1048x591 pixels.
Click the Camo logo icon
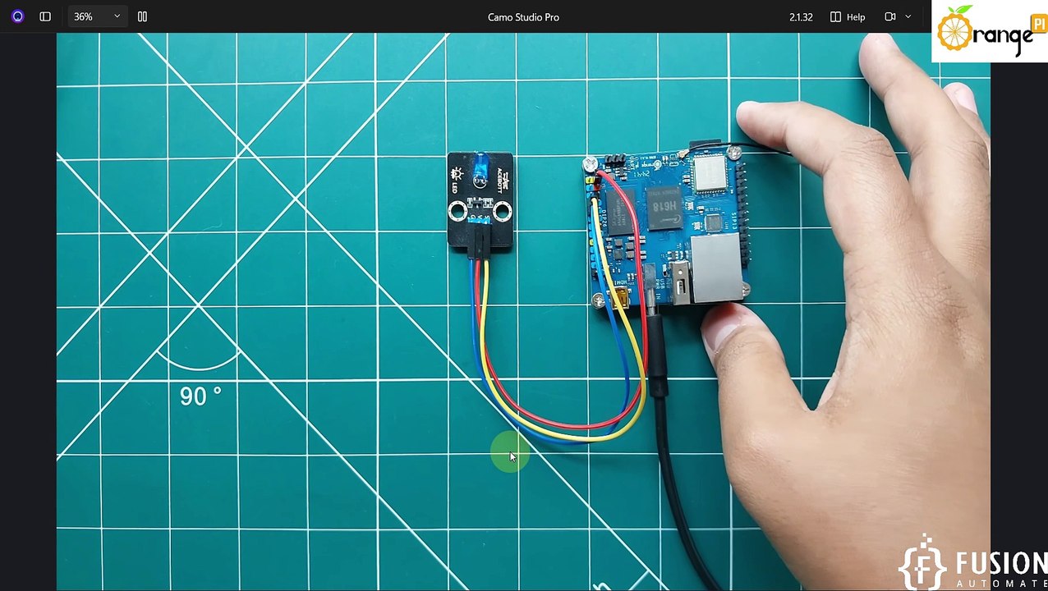pyautogui.click(x=17, y=16)
